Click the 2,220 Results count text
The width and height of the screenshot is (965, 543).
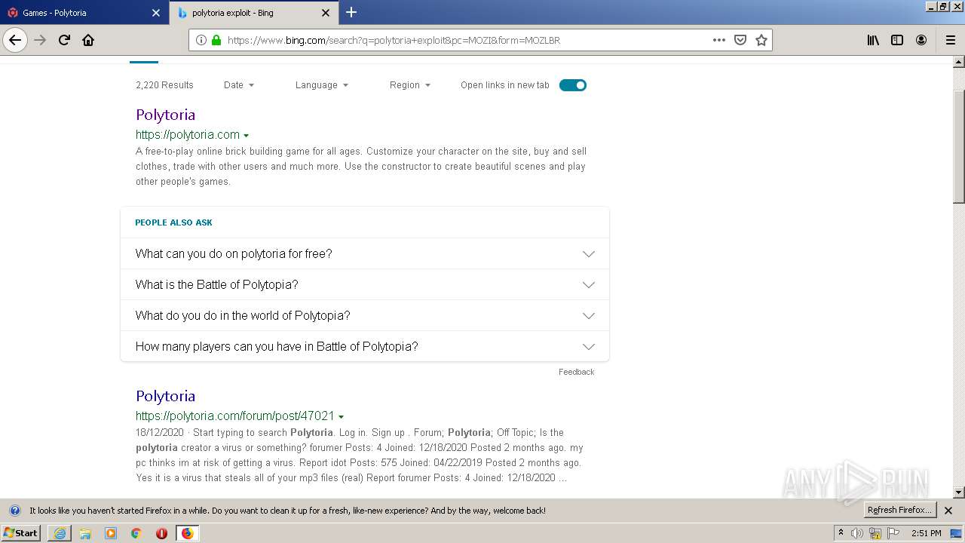tap(164, 85)
